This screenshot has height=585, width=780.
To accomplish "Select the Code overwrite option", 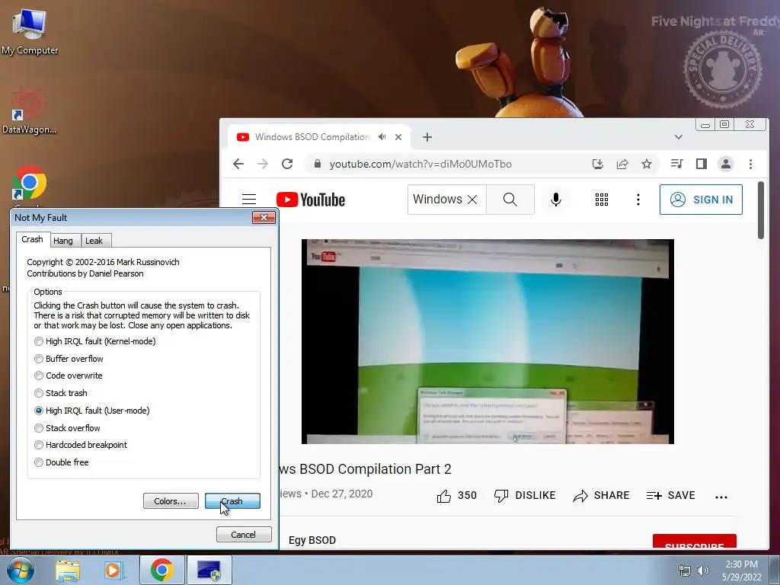I will [x=68, y=376].
